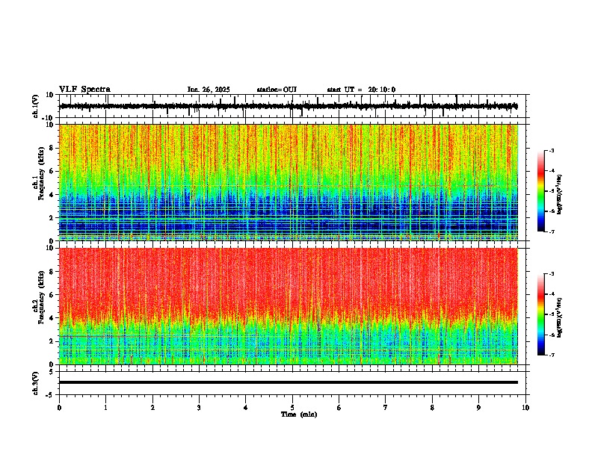Click the "5" minute tick label
Screen dimensions: 592x457
click(x=292, y=408)
